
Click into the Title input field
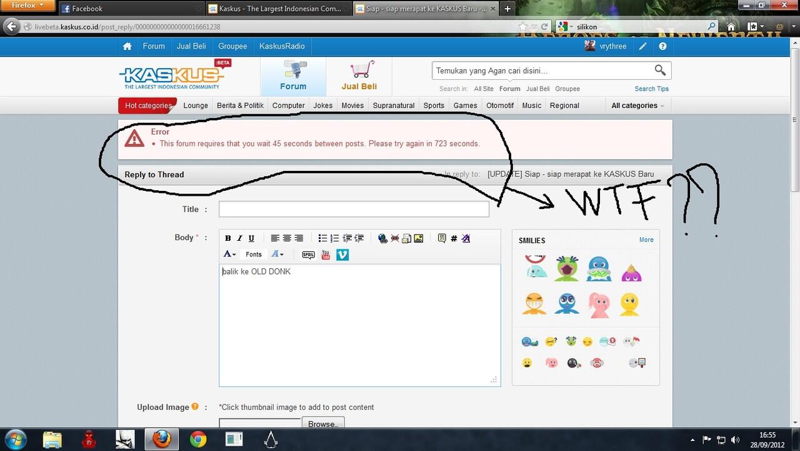pyautogui.click(x=354, y=209)
